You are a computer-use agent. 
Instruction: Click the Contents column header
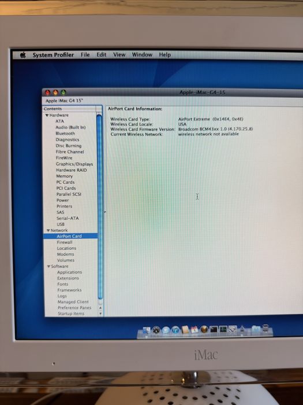click(x=70, y=109)
